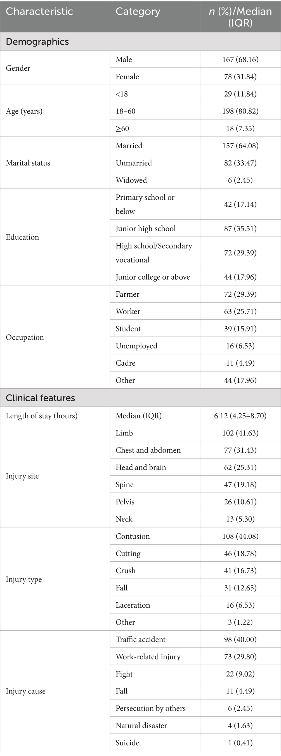Select the Education row label

point(22,237)
